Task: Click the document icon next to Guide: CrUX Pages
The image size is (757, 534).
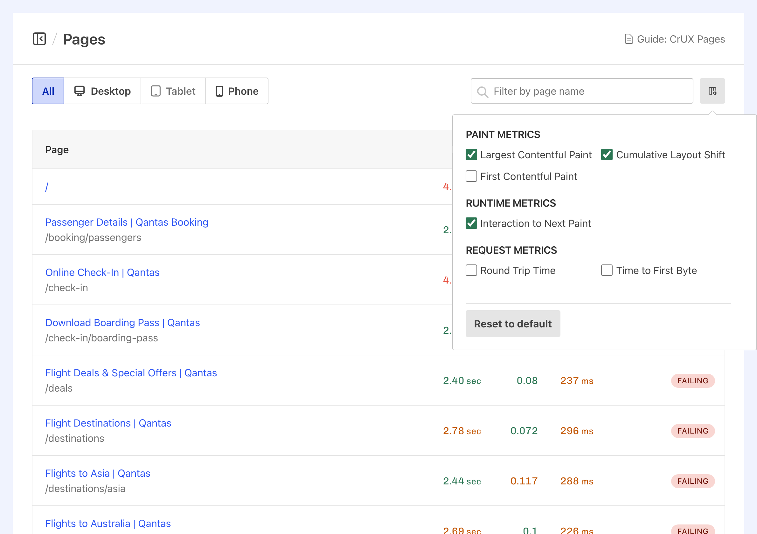Action: click(x=629, y=38)
